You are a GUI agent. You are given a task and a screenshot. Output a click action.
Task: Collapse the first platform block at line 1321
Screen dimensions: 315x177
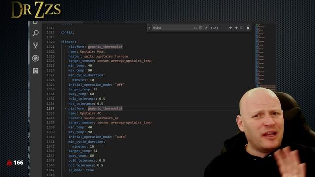coord(65,47)
